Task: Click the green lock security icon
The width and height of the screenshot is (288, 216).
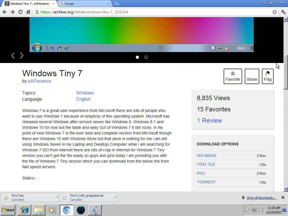Action: click(x=37, y=12)
